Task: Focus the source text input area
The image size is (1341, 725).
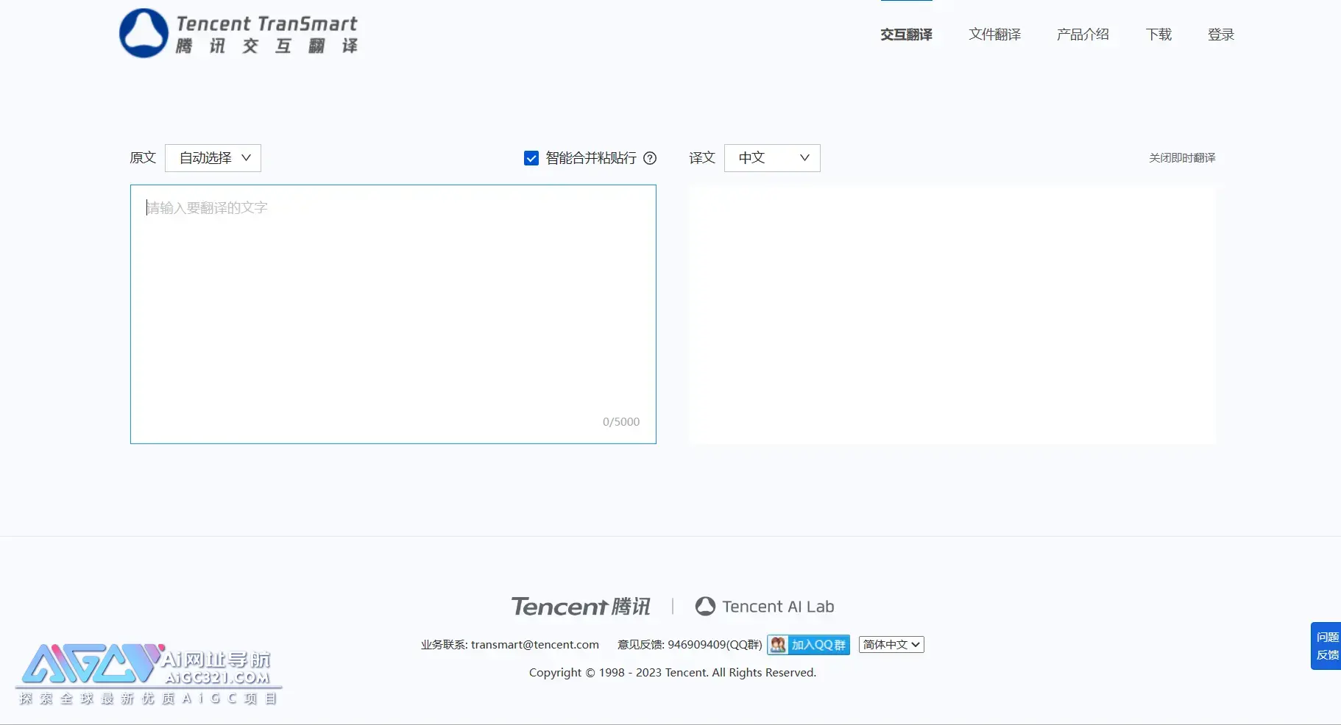Action: (x=393, y=314)
